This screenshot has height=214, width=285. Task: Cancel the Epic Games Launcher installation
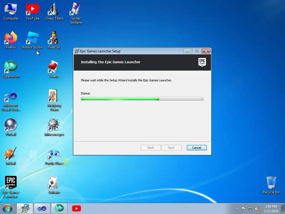click(197, 148)
